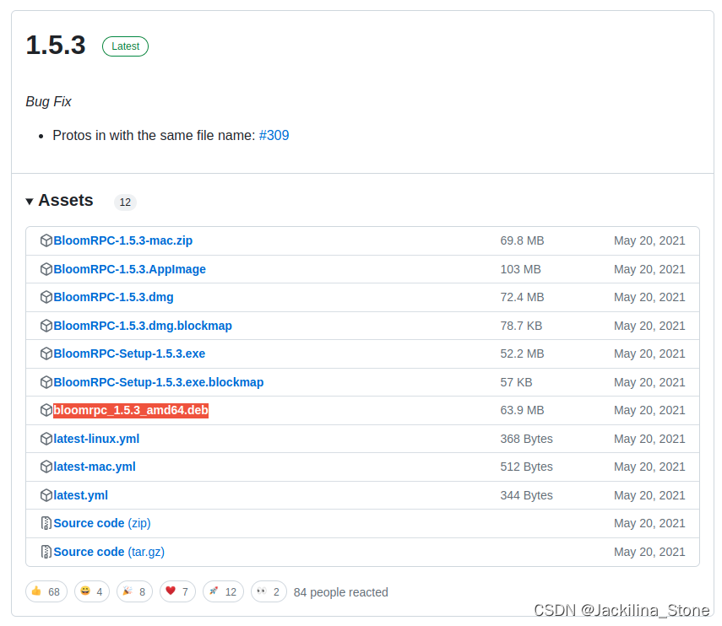Screen dimensions: 722x626
Task: Click package icon beside BloomRPC-1.5.3-mac.zip
Action: pos(46,240)
